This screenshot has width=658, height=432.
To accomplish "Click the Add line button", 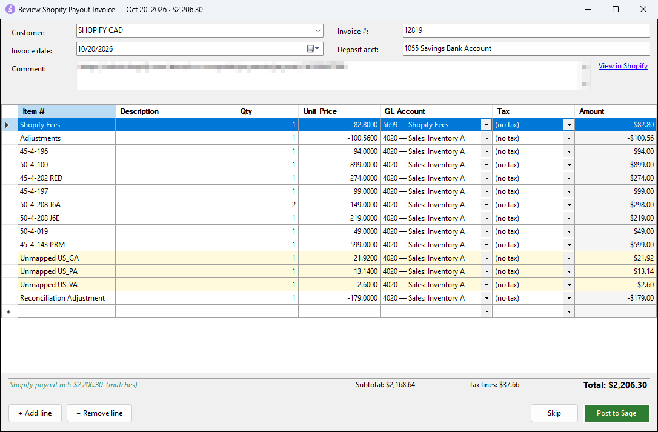I will pos(35,413).
